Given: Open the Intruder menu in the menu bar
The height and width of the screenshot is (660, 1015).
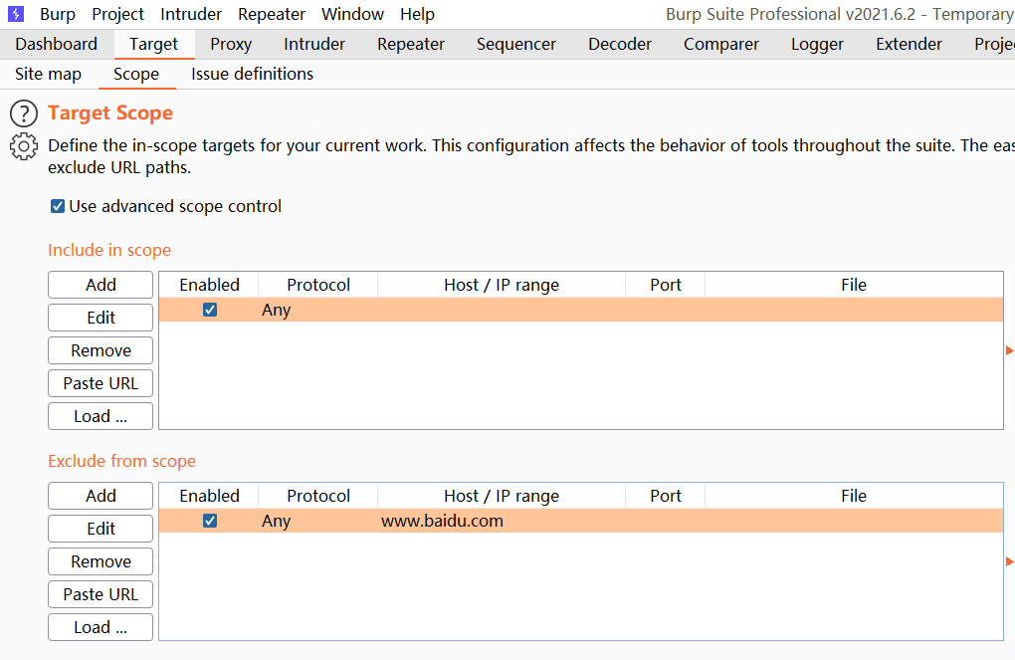Looking at the screenshot, I should pyautogui.click(x=191, y=14).
